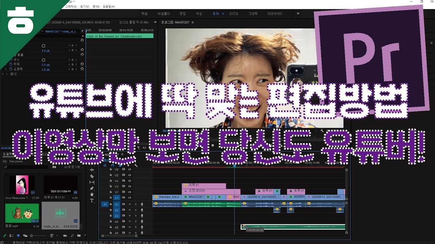The height and width of the screenshot is (244, 435).
Task: Hide track V6 with its eye icon
Action: coord(129,169)
